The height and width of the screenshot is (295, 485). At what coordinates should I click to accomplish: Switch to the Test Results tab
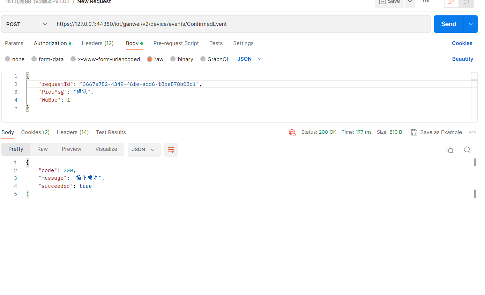tap(111, 132)
